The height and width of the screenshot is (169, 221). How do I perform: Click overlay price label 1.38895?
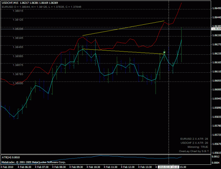[18, 83]
